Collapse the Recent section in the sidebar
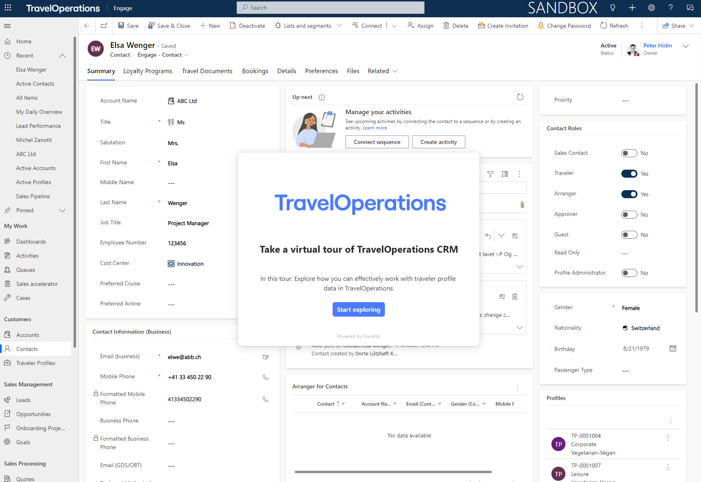The image size is (701, 482). point(62,55)
